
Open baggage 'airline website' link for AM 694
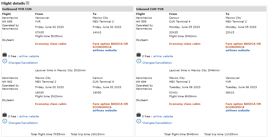[163, 117]
